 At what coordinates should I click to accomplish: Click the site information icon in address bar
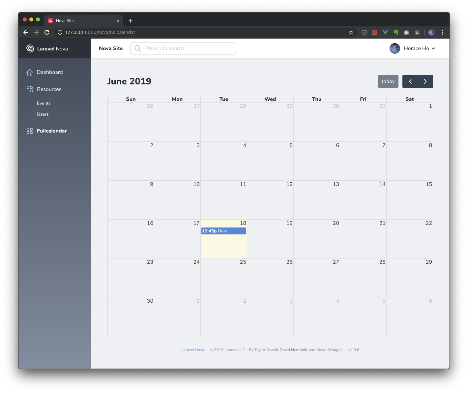(x=60, y=32)
